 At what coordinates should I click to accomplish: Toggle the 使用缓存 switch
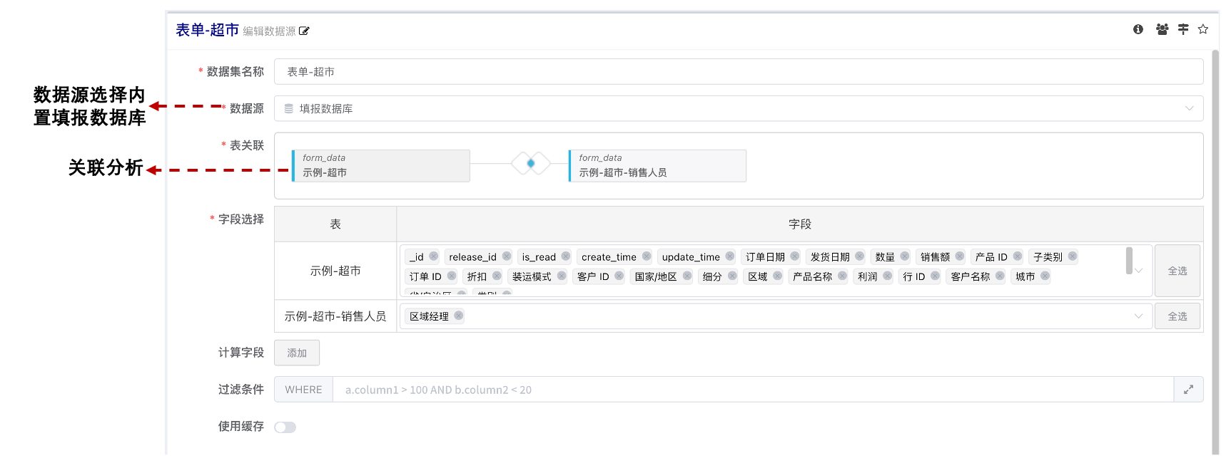[285, 427]
